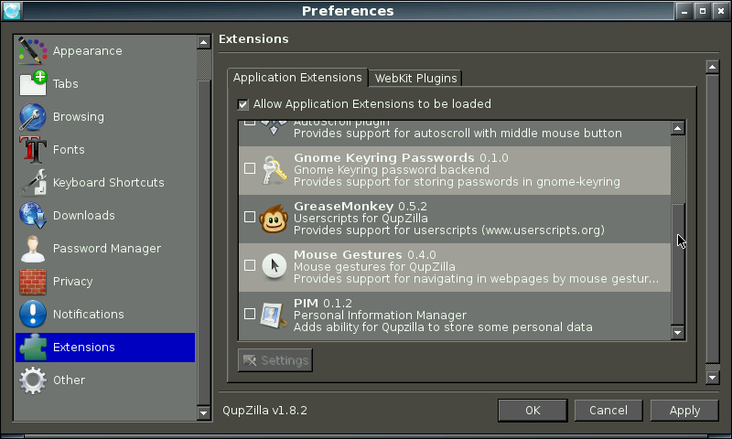Viewport: 732px width, 439px height.
Task: Click the Fonts red T icon
Action: (33, 149)
